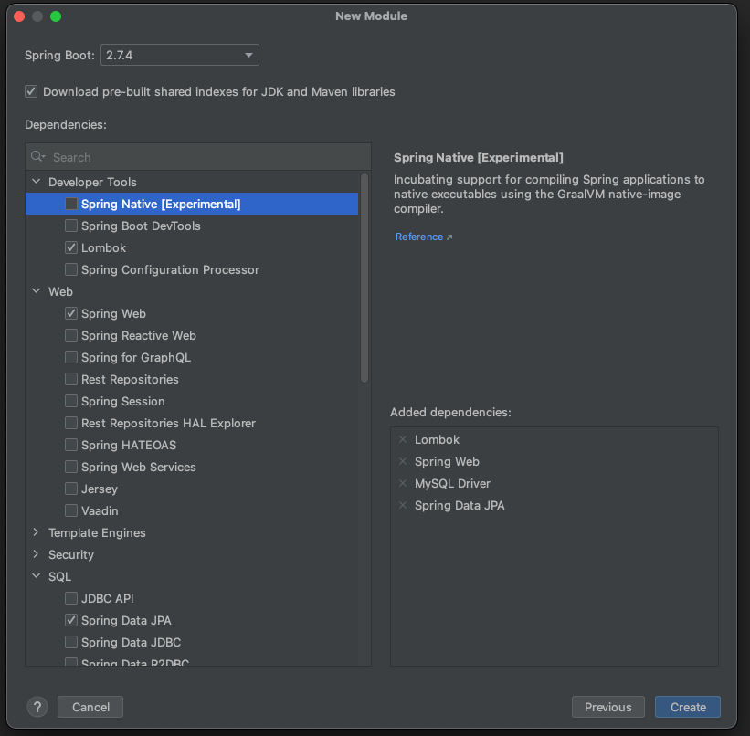Expand the Security category
Screen dimensions: 750x736
(x=36, y=554)
